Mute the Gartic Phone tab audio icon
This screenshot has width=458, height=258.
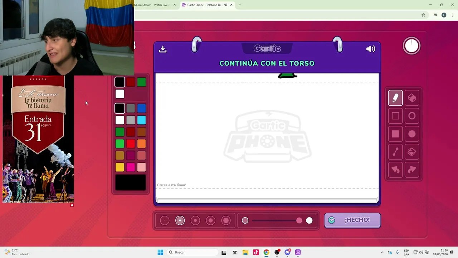pos(225,5)
